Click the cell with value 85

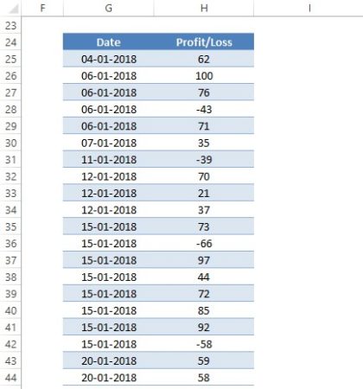tap(204, 310)
